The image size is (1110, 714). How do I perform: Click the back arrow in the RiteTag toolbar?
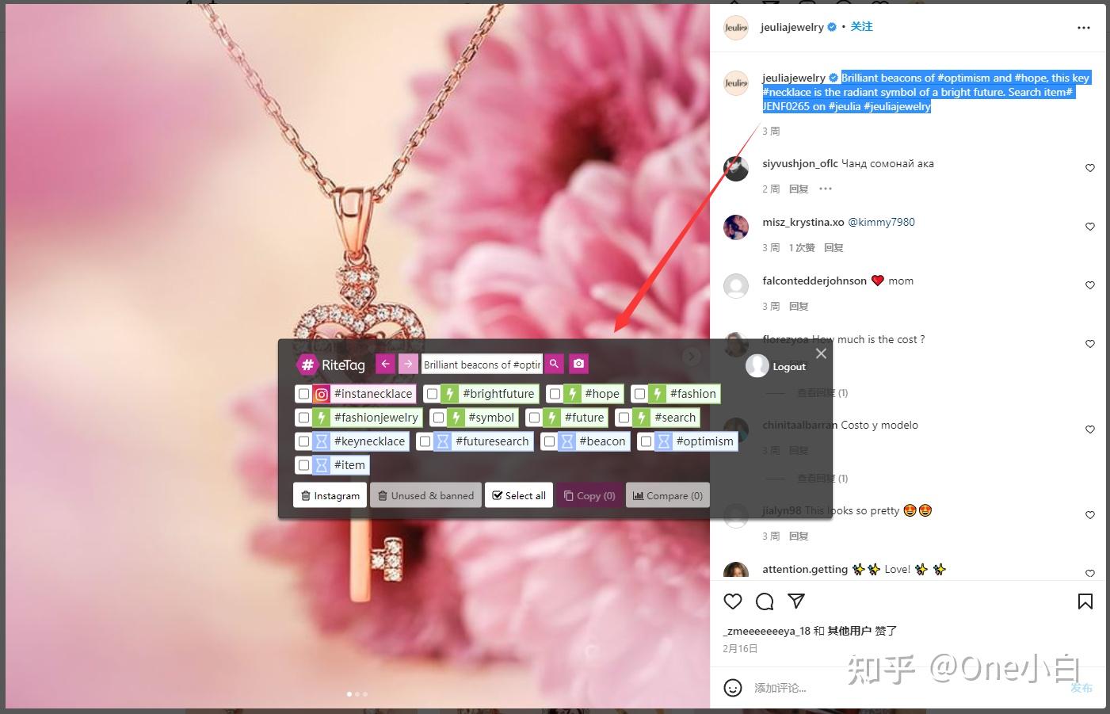(385, 364)
